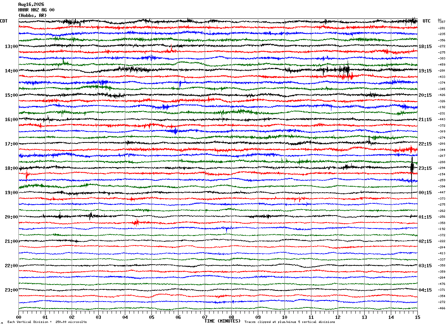Click the UTC timezone label

[427, 21]
